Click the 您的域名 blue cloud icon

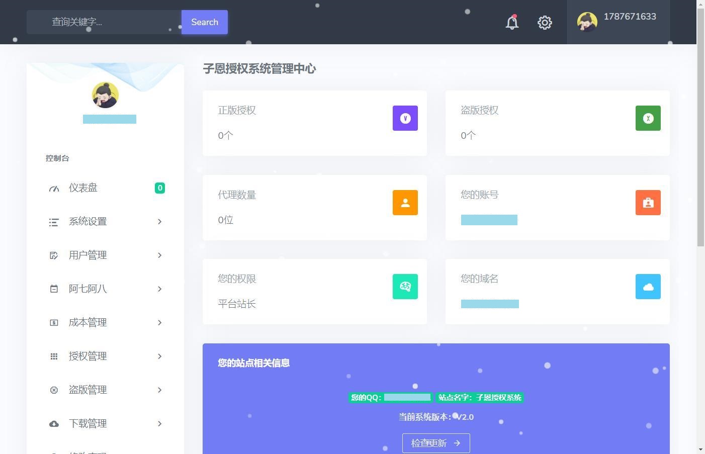tap(648, 287)
